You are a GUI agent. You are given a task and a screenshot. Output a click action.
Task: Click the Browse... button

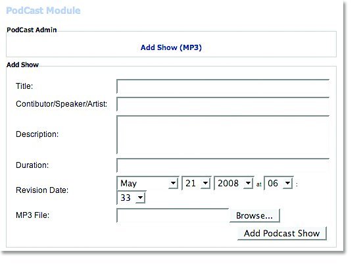[254, 215]
